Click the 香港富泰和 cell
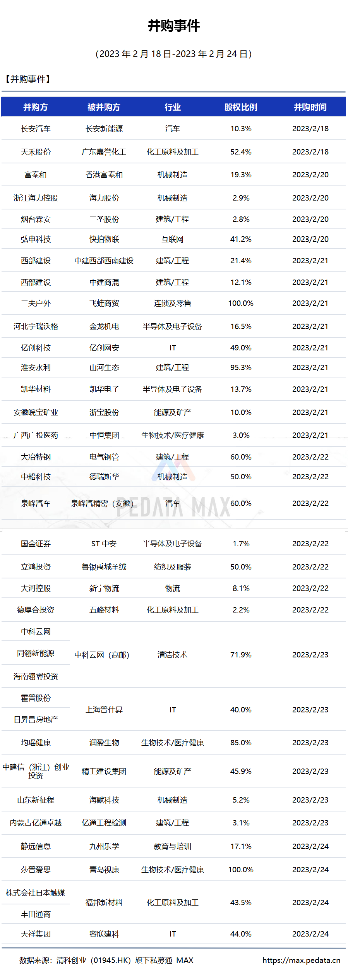The image size is (348, 971). (x=104, y=175)
